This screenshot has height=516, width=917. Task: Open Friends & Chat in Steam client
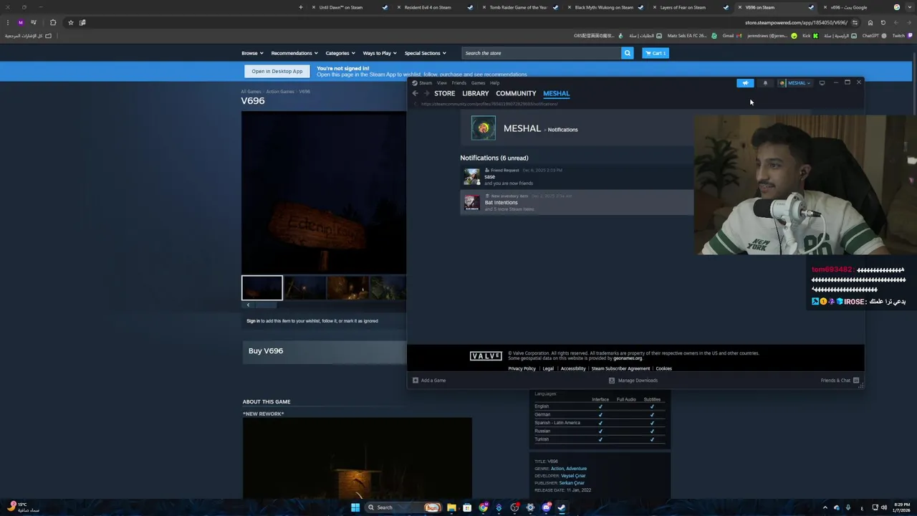point(840,381)
